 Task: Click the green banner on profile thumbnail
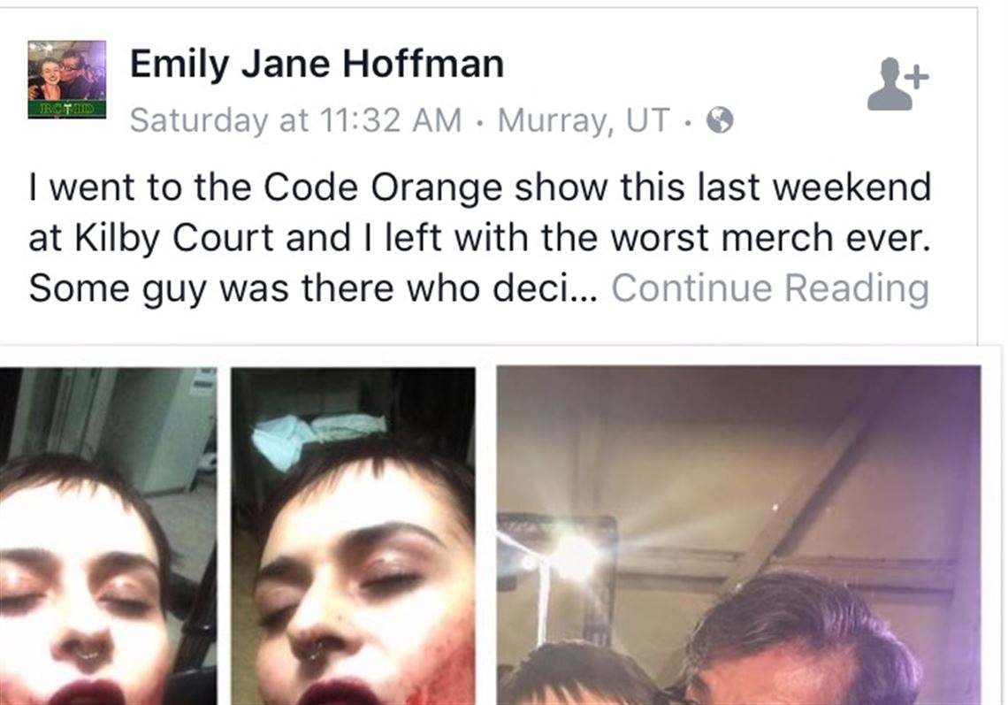click(x=67, y=109)
